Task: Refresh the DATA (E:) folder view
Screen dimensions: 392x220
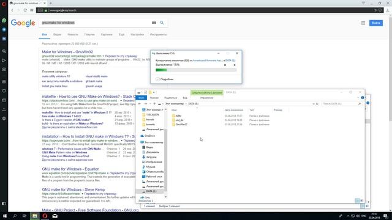Action: coord(317,104)
